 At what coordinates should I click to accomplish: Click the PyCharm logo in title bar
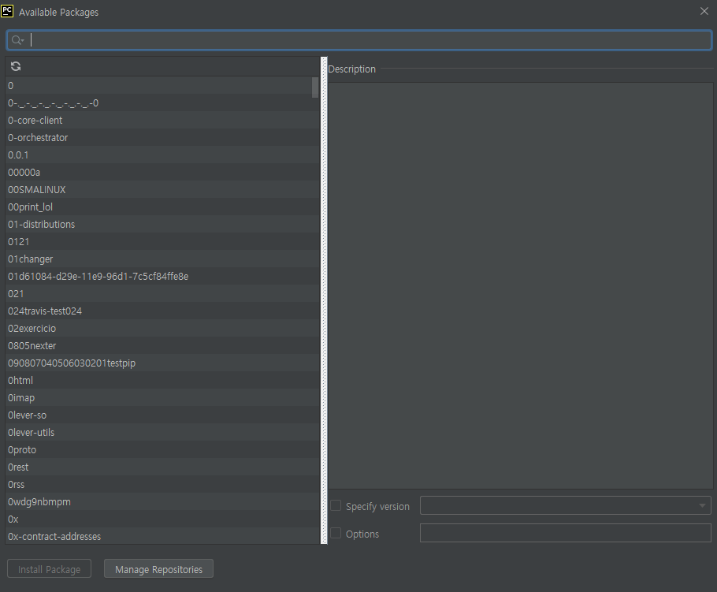[x=7, y=12]
